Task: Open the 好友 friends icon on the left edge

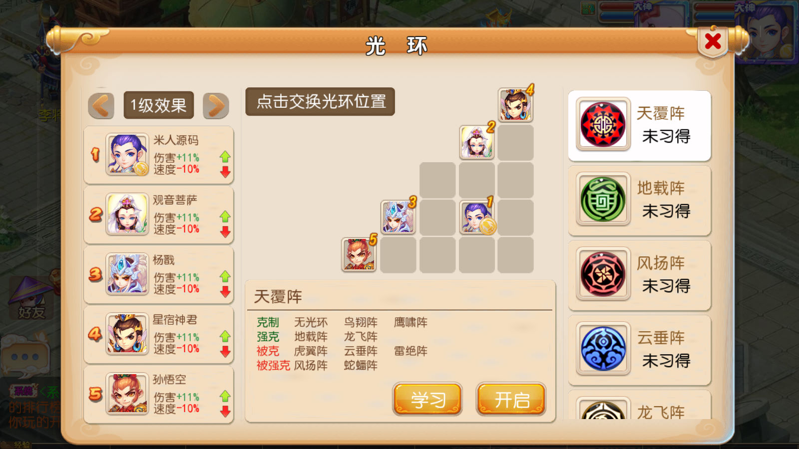Action: (31, 299)
